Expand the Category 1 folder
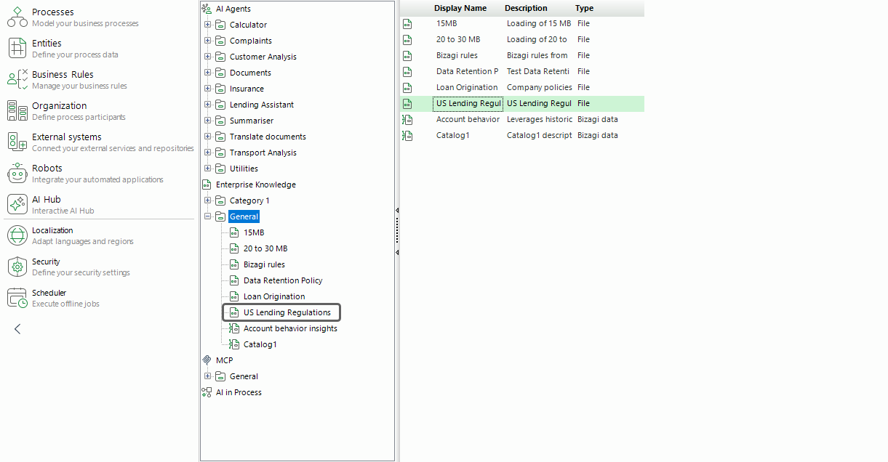Image resolution: width=888 pixels, height=462 pixels. pos(207,200)
